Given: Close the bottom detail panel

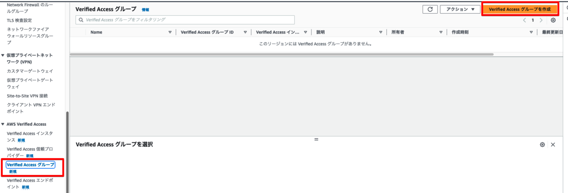Looking at the screenshot, I should pos(553,144).
